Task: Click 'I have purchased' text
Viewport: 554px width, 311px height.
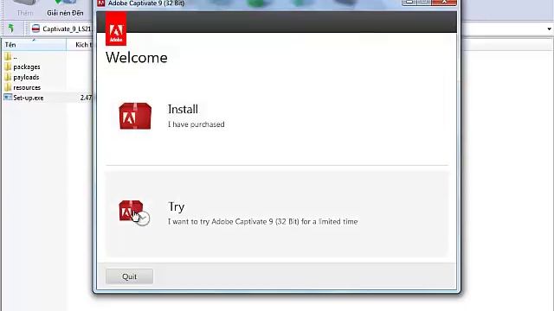Action: coord(196,124)
